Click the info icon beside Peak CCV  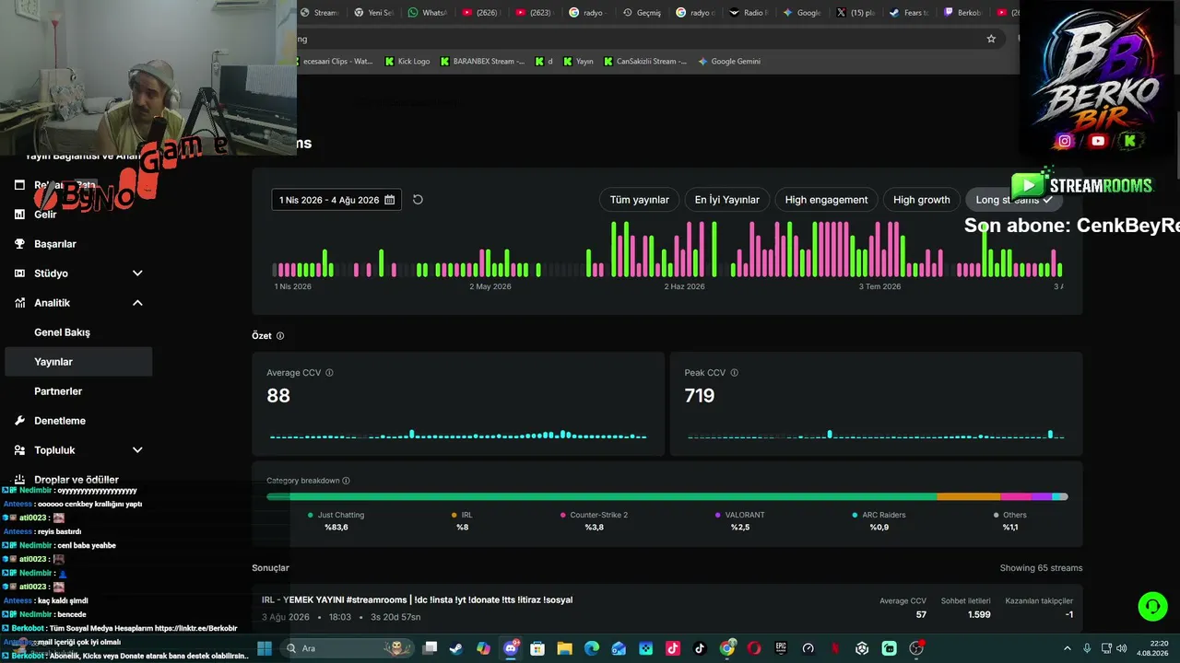734,373
